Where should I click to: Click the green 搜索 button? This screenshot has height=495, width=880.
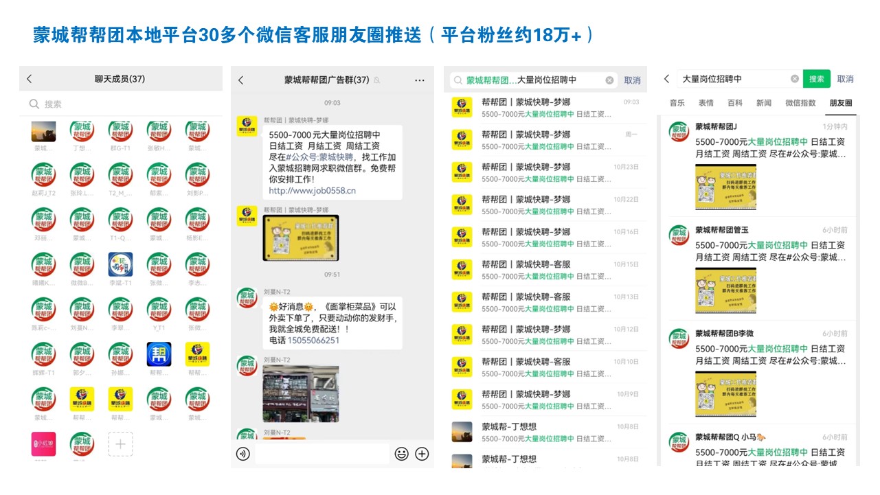817,79
